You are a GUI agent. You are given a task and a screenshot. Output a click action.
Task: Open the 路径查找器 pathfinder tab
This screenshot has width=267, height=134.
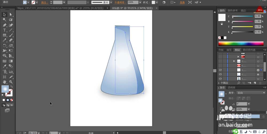coord(249,50)
